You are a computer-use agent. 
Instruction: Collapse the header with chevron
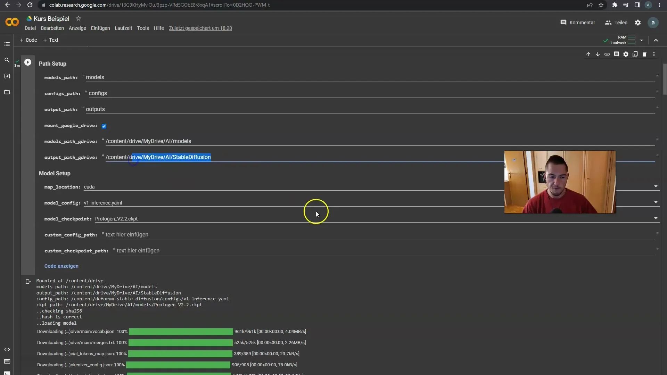(656, 40)
